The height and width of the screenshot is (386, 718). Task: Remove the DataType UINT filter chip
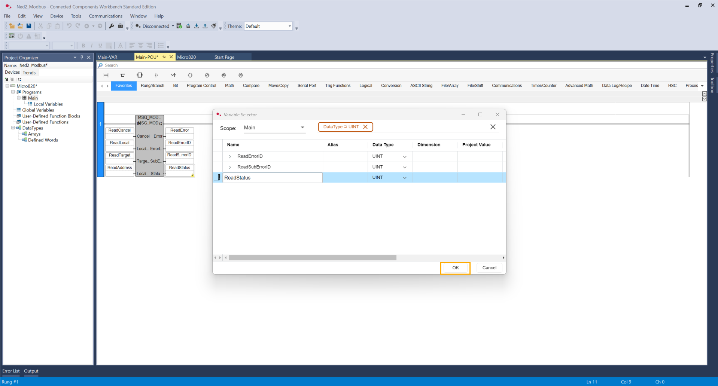[x=365, y=127]
